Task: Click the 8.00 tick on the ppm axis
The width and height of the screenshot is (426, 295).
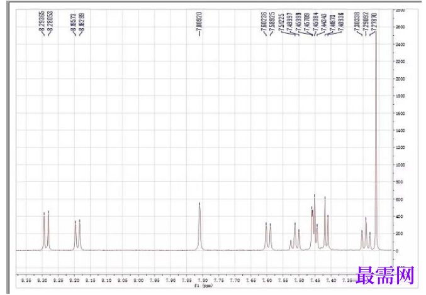Action: [138, 281]
